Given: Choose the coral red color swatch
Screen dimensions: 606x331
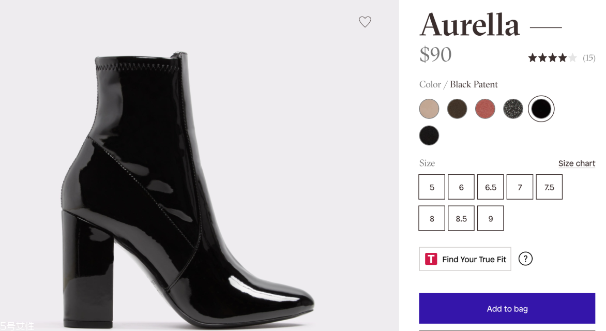Looking at the screenshot, I should coord(485,109).
